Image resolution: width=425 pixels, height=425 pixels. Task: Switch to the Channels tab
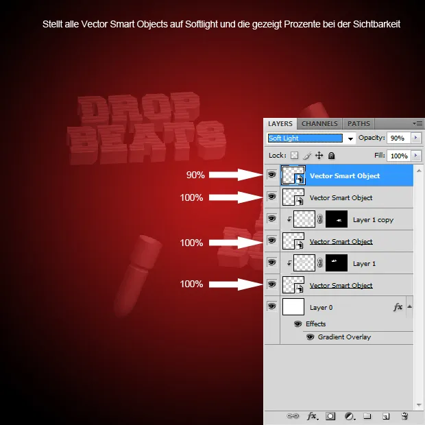319,123
